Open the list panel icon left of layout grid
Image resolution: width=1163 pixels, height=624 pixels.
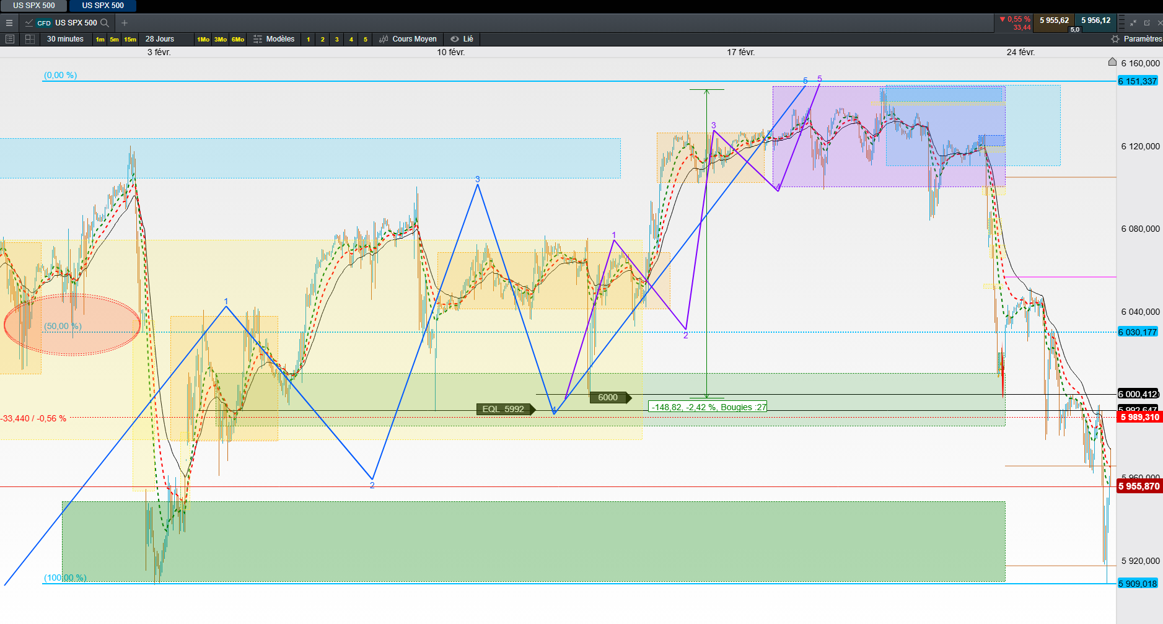[9, 39]
